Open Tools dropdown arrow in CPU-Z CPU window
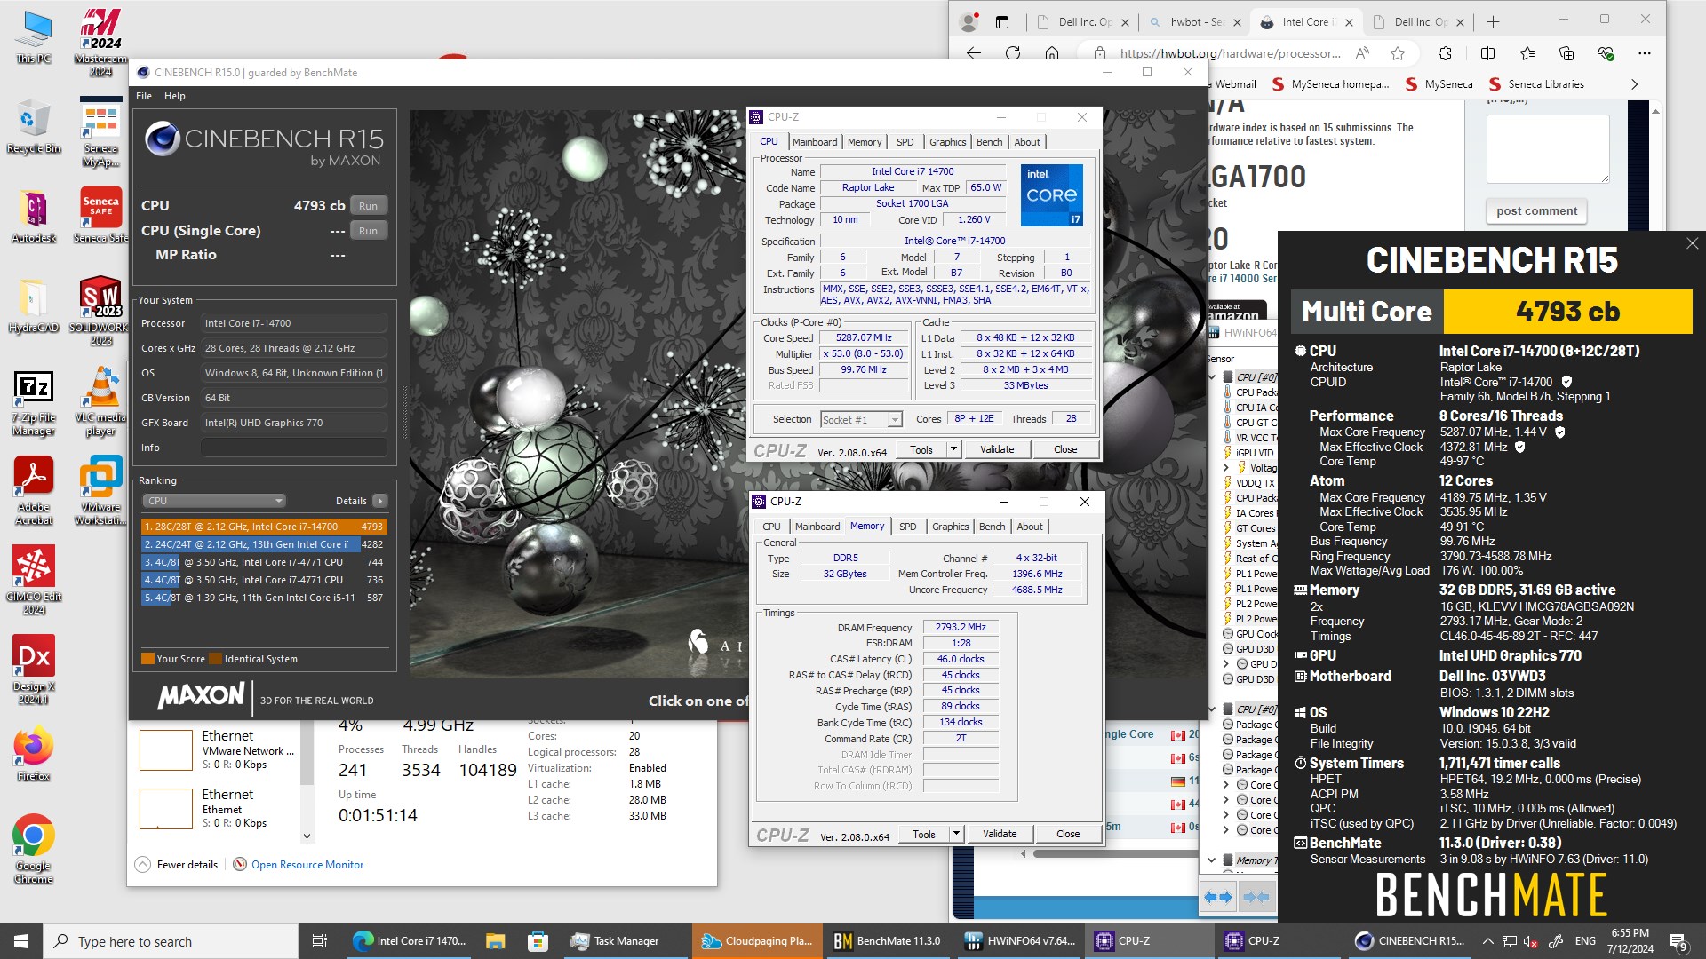 tap(953, 449)
